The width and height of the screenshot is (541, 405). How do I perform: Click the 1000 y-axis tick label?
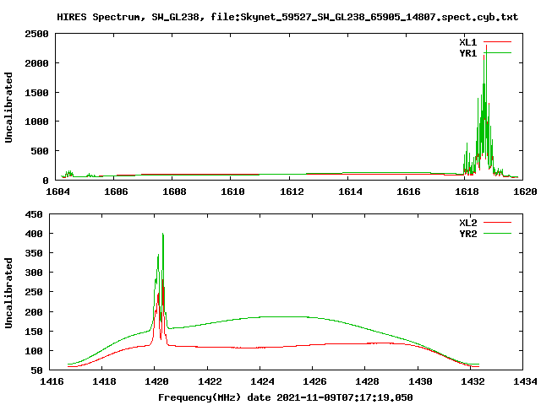pyautogui.click(x=36, y=121)
